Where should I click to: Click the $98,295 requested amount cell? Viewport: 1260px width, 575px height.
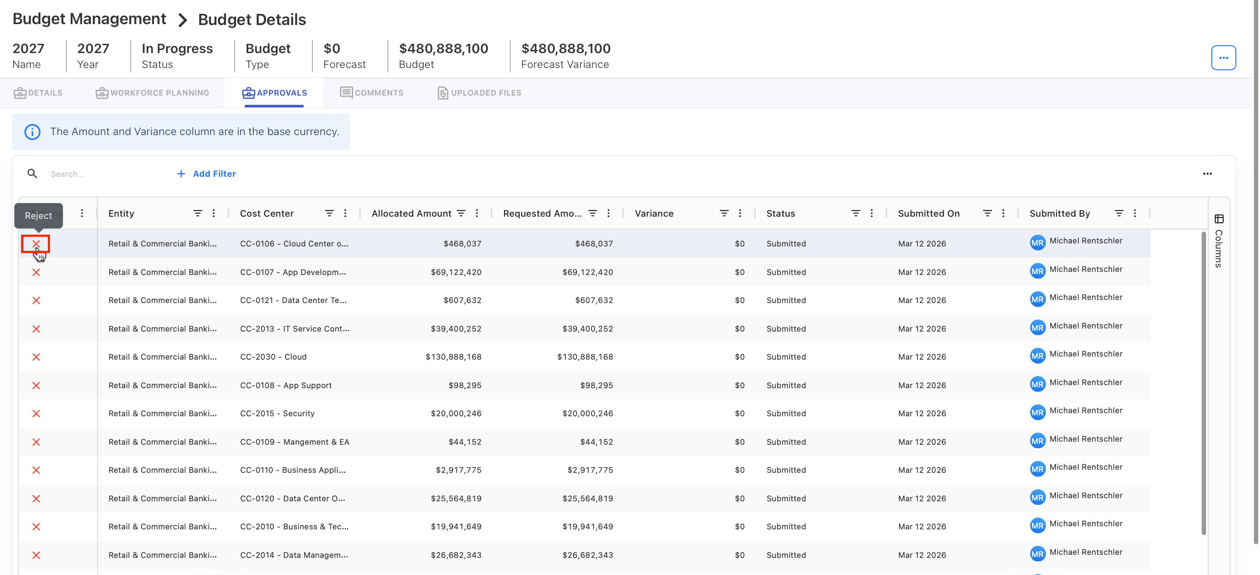[x=596, y=385]
